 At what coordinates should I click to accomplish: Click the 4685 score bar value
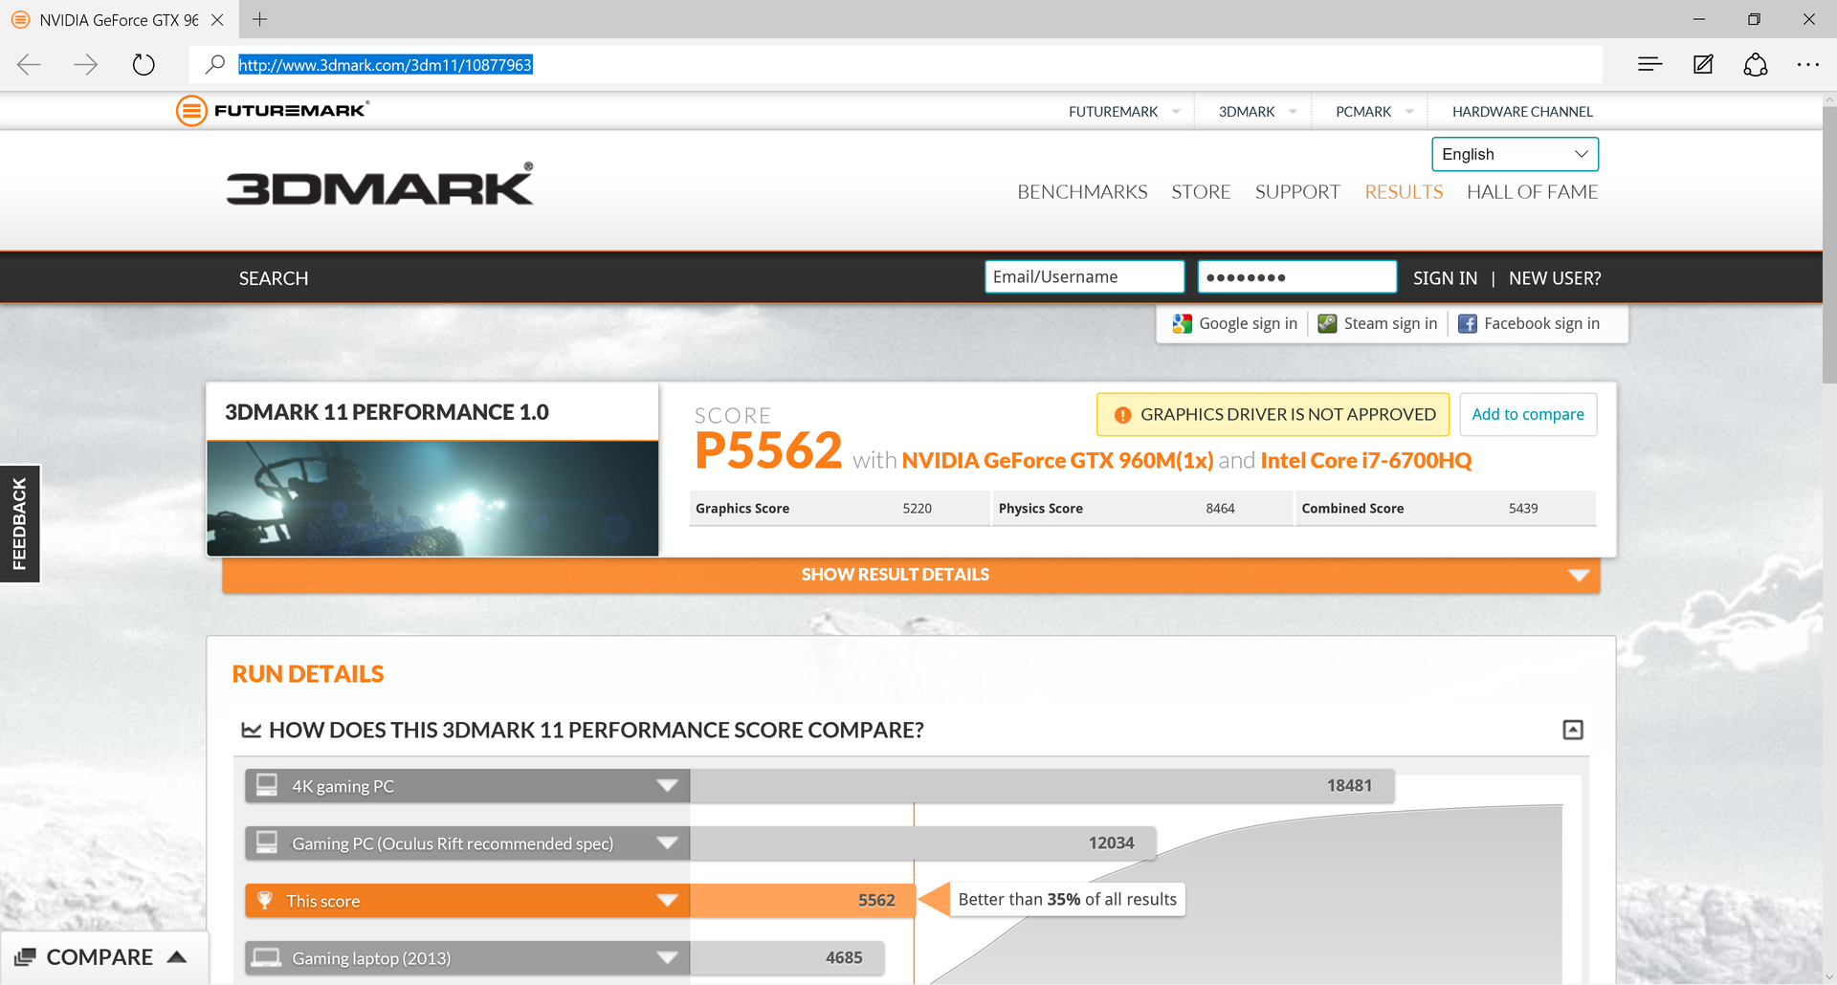pyautogui.click(x=844, y=958)
